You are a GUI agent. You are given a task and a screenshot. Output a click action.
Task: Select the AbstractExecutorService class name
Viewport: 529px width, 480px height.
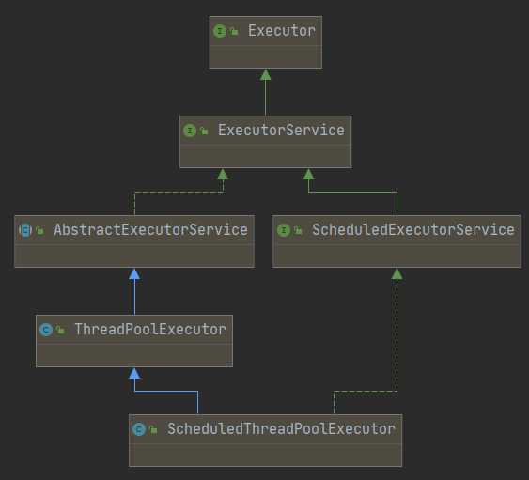[150, 230]
